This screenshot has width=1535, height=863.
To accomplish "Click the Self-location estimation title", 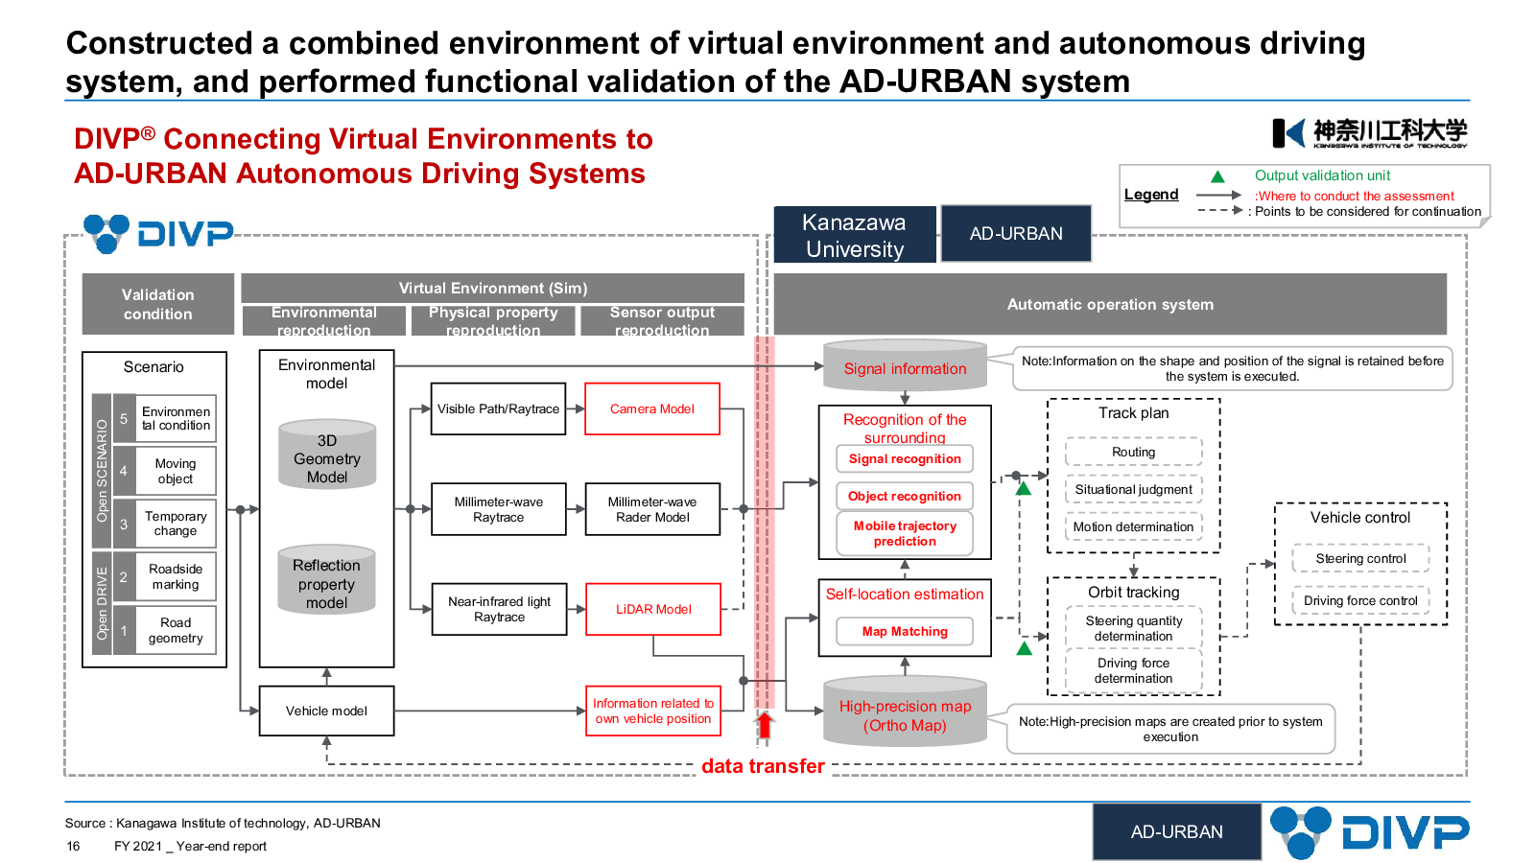I will click(x=905, y=594).
